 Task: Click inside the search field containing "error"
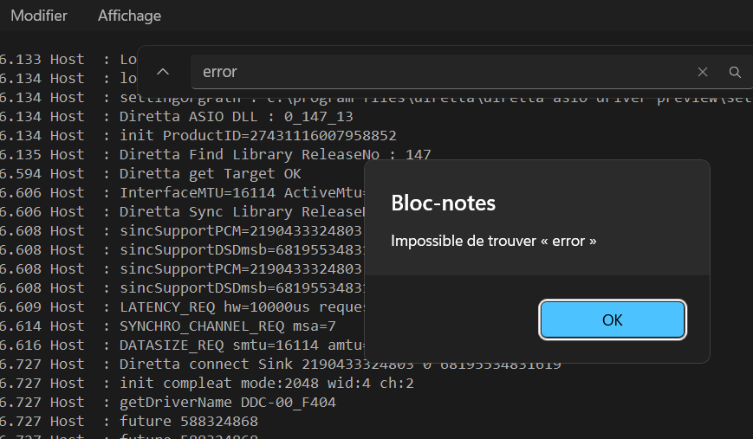(433, 72)
